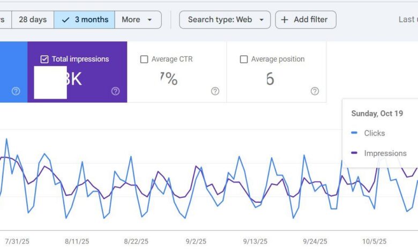Open help icon on the blue clicks card
The width and height of the screenshot is (418, 252).
[x=16, y=91]
